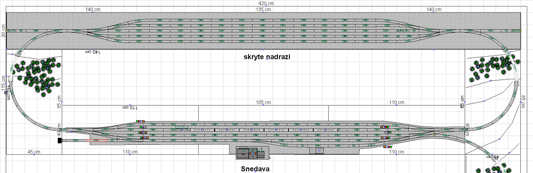Screen dimensions: 533x173
Task: Select the topmost signal at station's left end
Action: 140,121
